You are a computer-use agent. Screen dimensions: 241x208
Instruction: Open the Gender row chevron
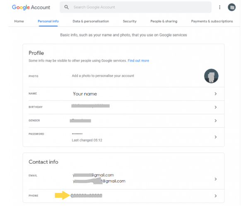tap(216, 121)
